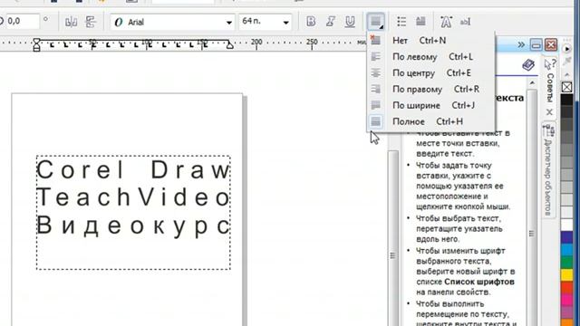Click the 'TeachVideo' text line
This screenshot has height=326, width=580.
133,197
